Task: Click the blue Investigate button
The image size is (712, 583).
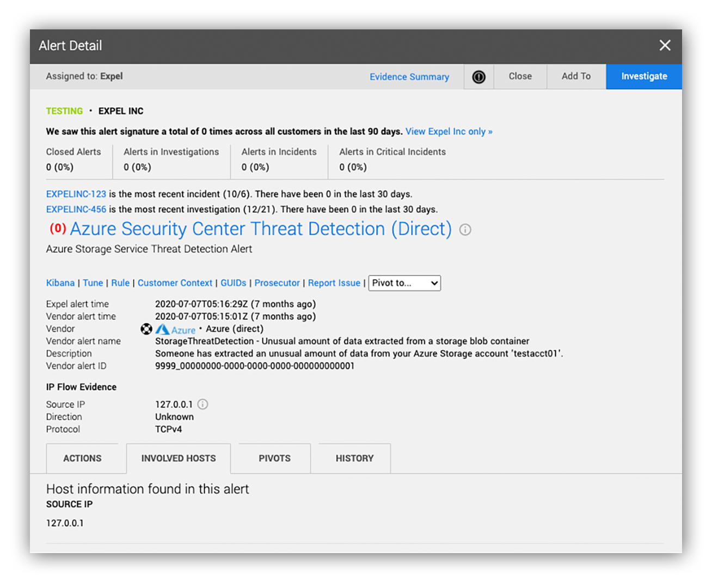Action: 644,76
